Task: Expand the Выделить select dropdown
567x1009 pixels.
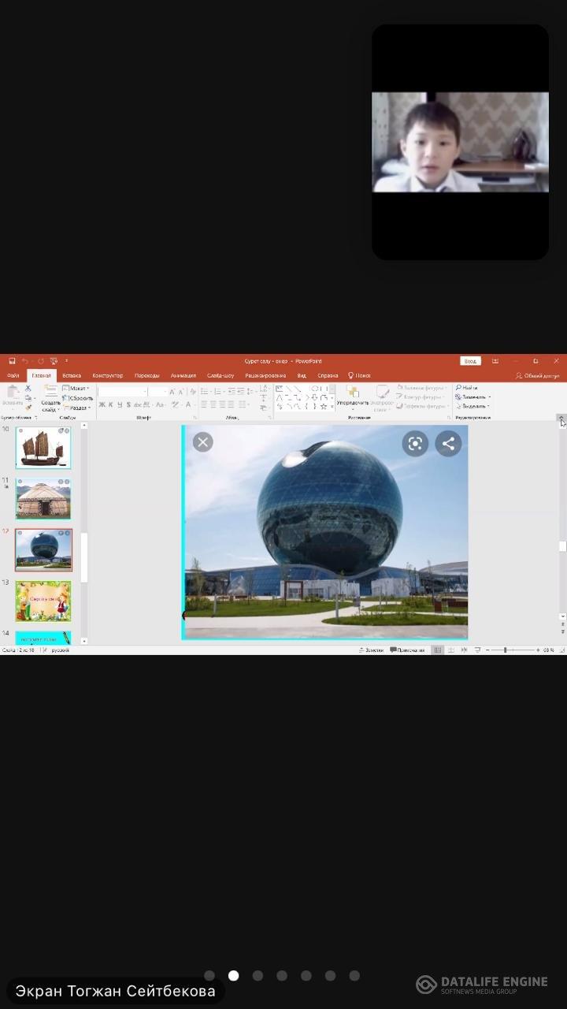Action: tap(474, 406)
